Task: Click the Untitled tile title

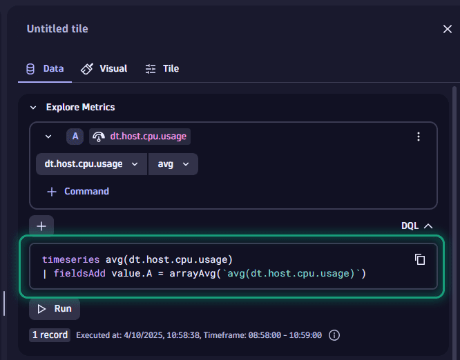Action: click(x=57, y=29)
